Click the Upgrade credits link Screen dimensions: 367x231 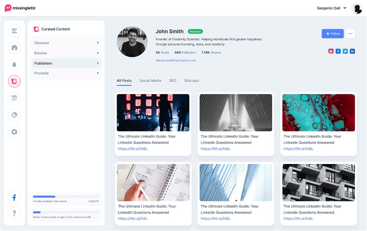[x=94, y=201]
